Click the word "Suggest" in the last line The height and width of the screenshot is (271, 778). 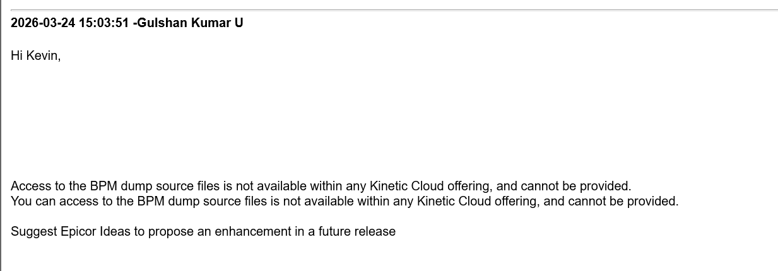pyautogui.click(x=34, y=232)
